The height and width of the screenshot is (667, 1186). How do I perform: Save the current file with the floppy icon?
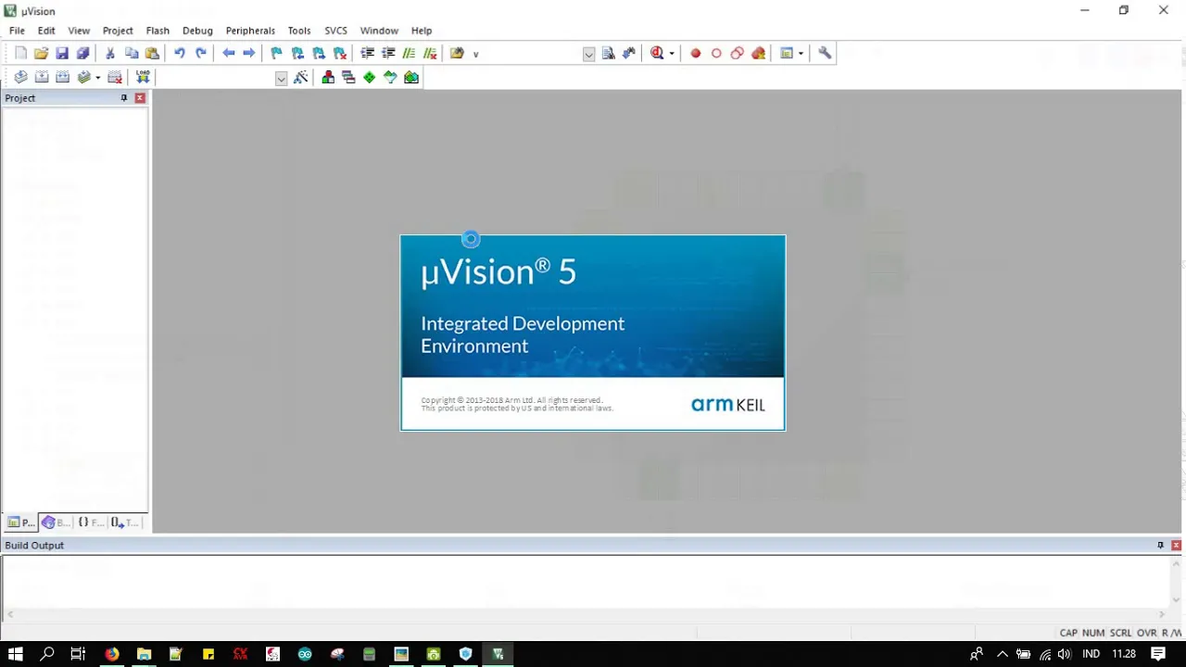(62, 54)
